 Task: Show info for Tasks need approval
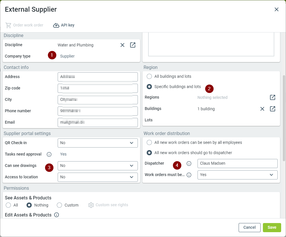tap(49, 154)
